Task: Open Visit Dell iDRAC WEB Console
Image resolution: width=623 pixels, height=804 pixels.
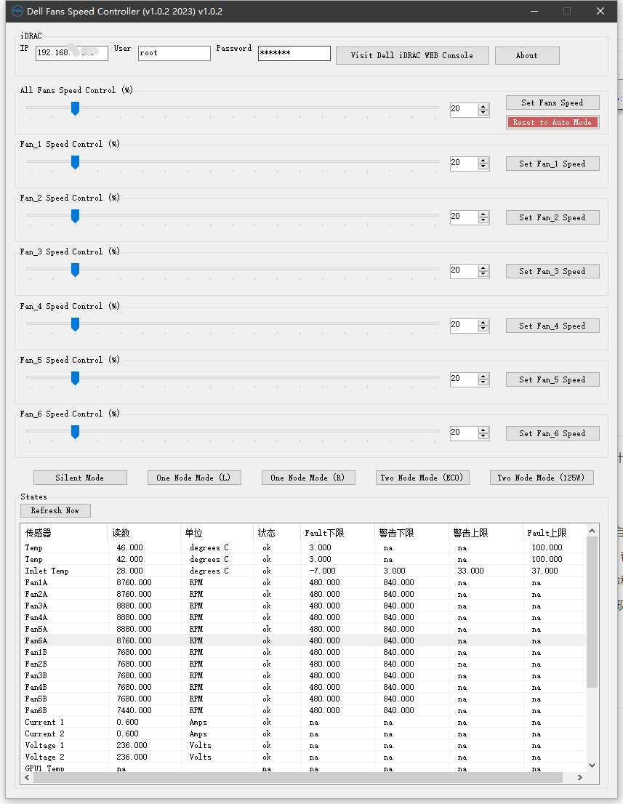Action: tap(412, 55)
